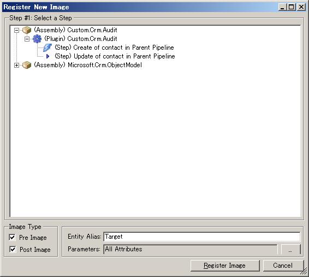Uncheck the Post Image checkbox
The width and height of the screenshot is (309, 277).
click(13, 249)
